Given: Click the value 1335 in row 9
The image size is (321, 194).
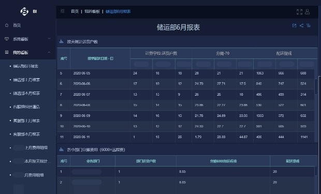Looking at the screenshot, I should click(260, 115).
